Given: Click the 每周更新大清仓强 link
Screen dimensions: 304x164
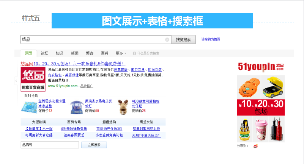Looking at the screenshot, I should tap(39, 135).
